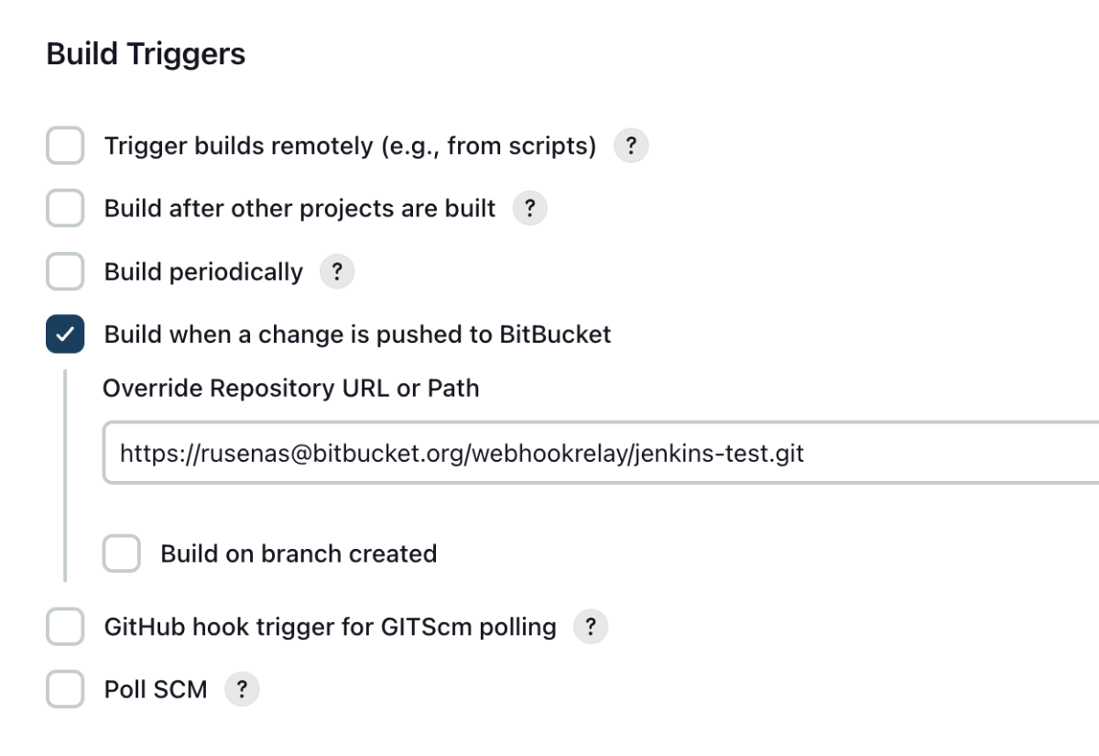
Task: Click the "Build on branch created" label
Action: tap(299, 553)
